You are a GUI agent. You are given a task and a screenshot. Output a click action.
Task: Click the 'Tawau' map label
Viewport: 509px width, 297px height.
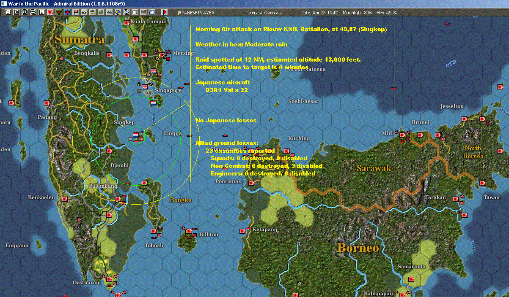tap(492, 197)
